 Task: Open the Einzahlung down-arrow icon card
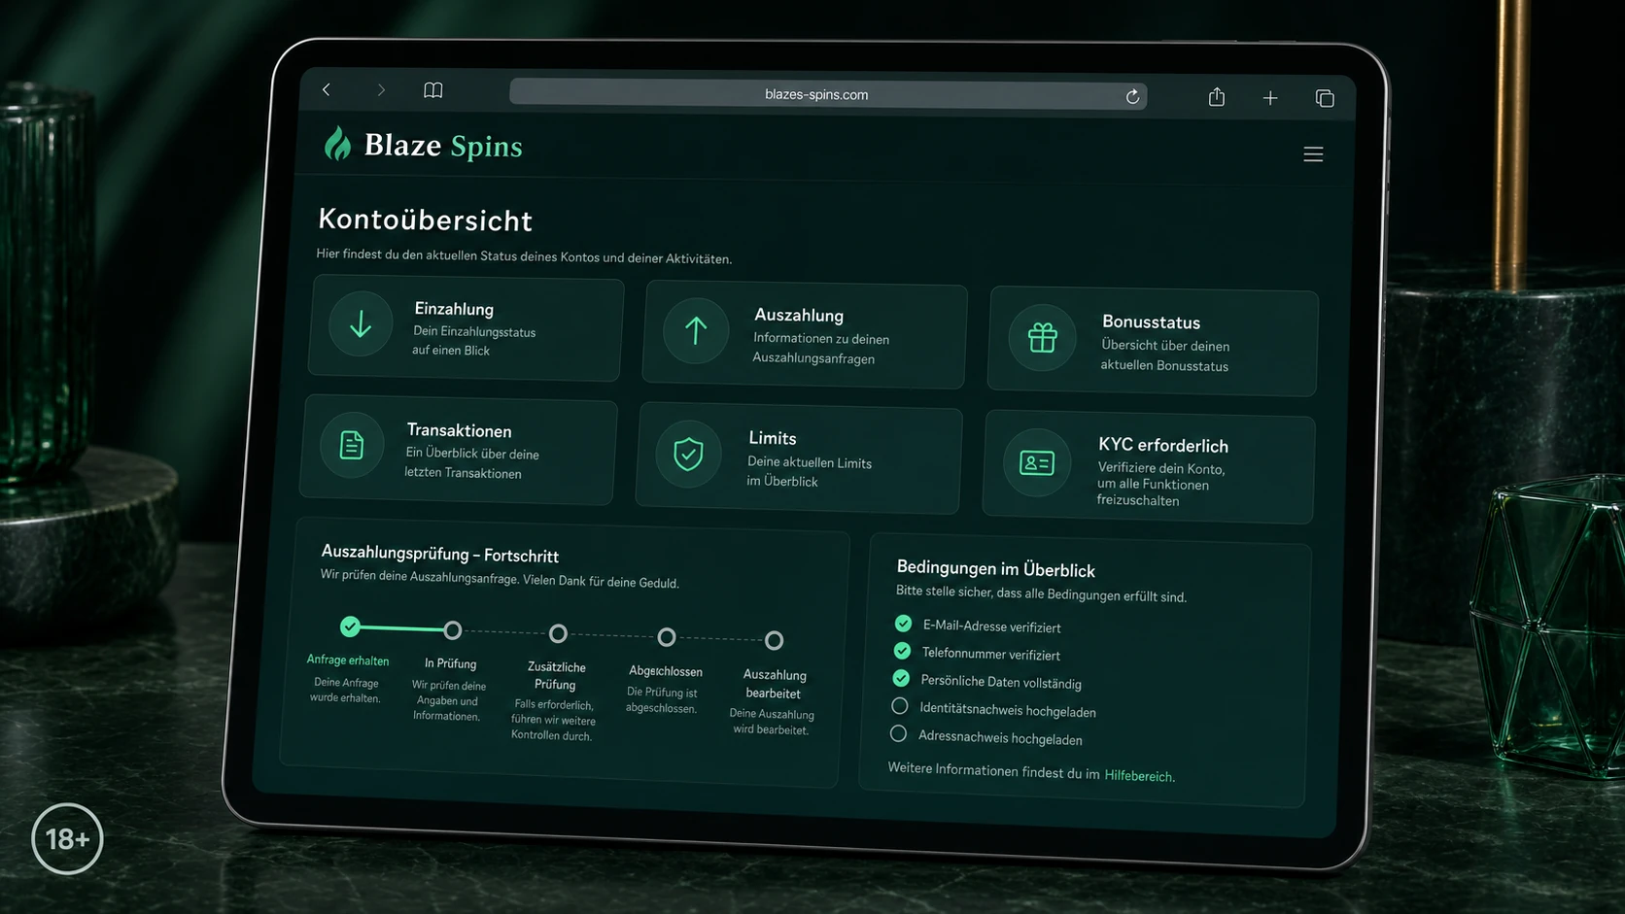pyautogui.click(x=361, y=324)
